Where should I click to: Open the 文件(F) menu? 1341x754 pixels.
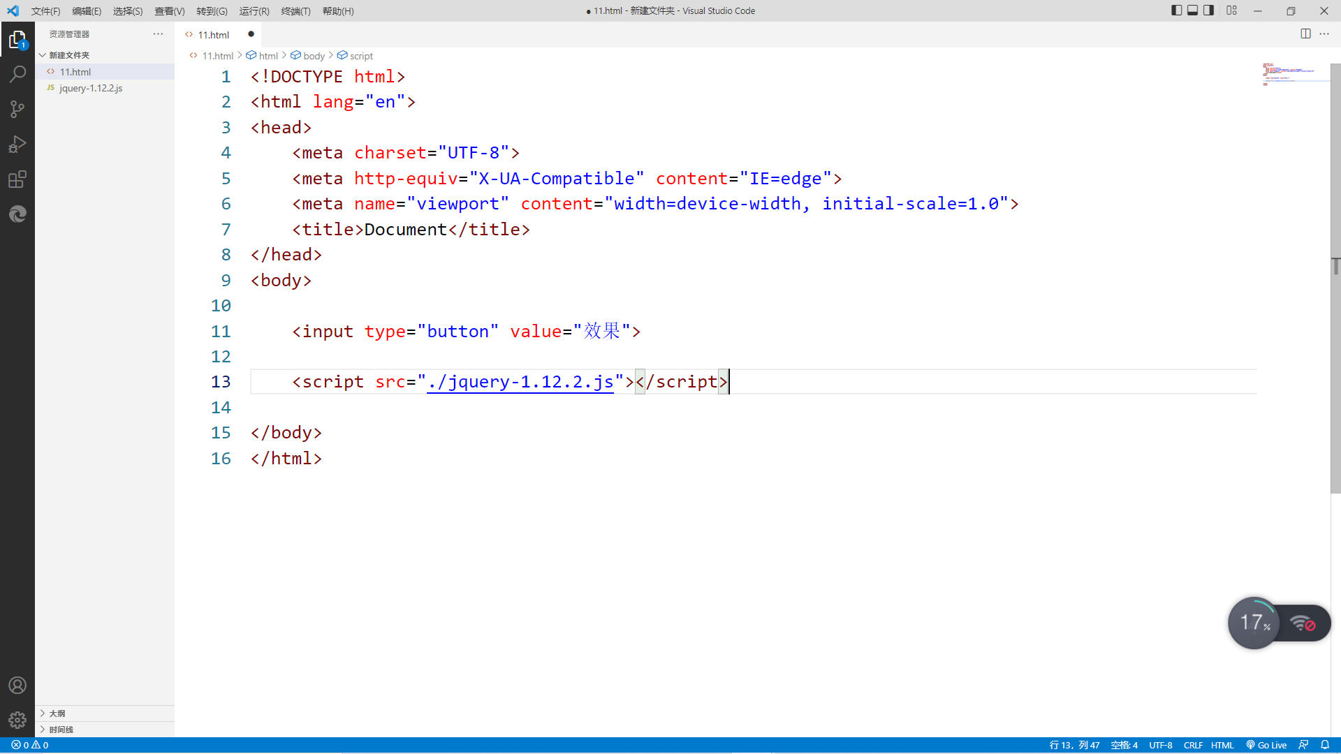(x=45, y=11)
